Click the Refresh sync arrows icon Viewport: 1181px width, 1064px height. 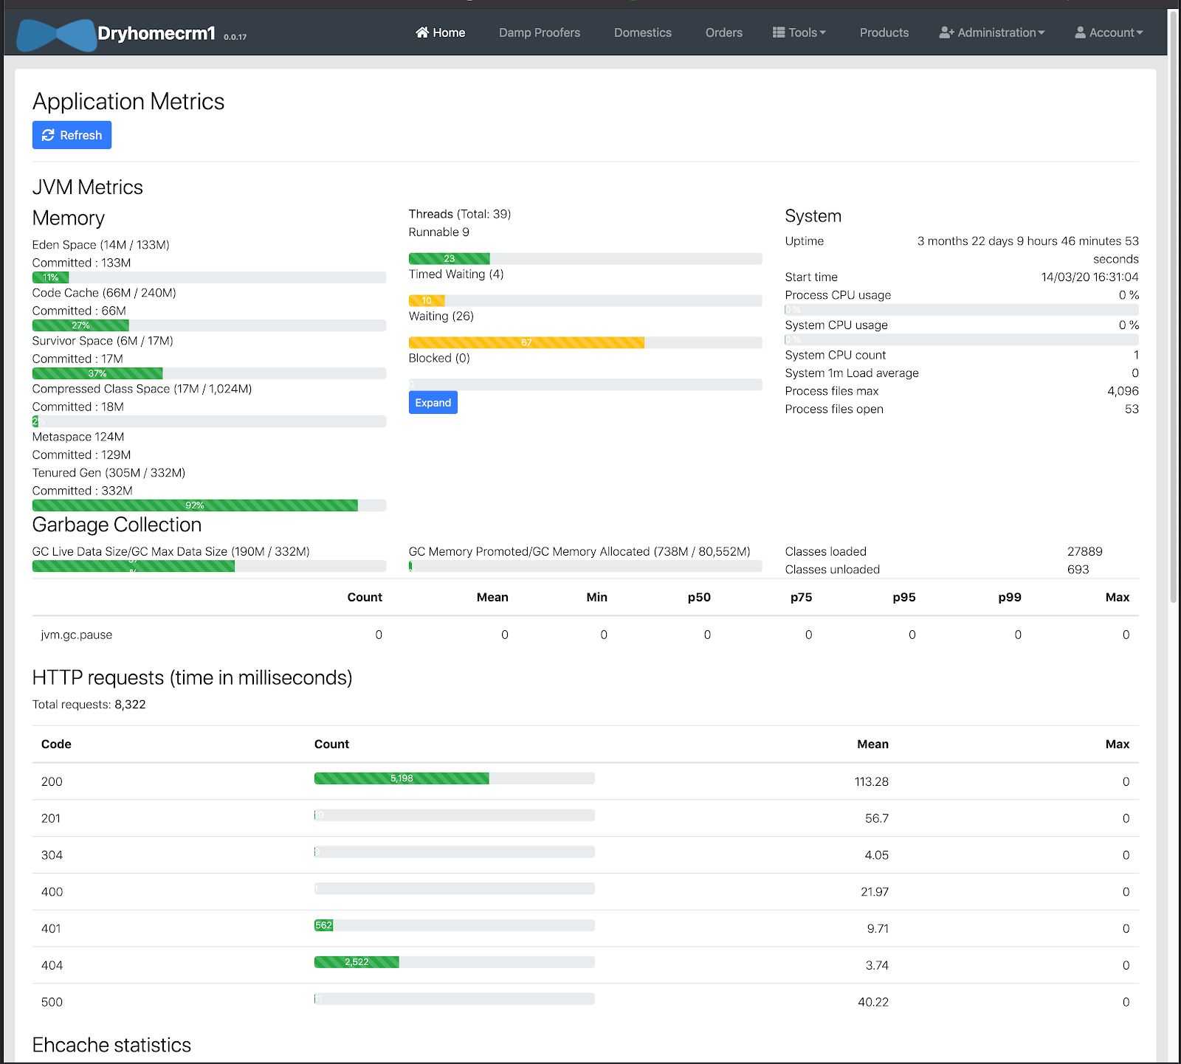pos(48,135)
